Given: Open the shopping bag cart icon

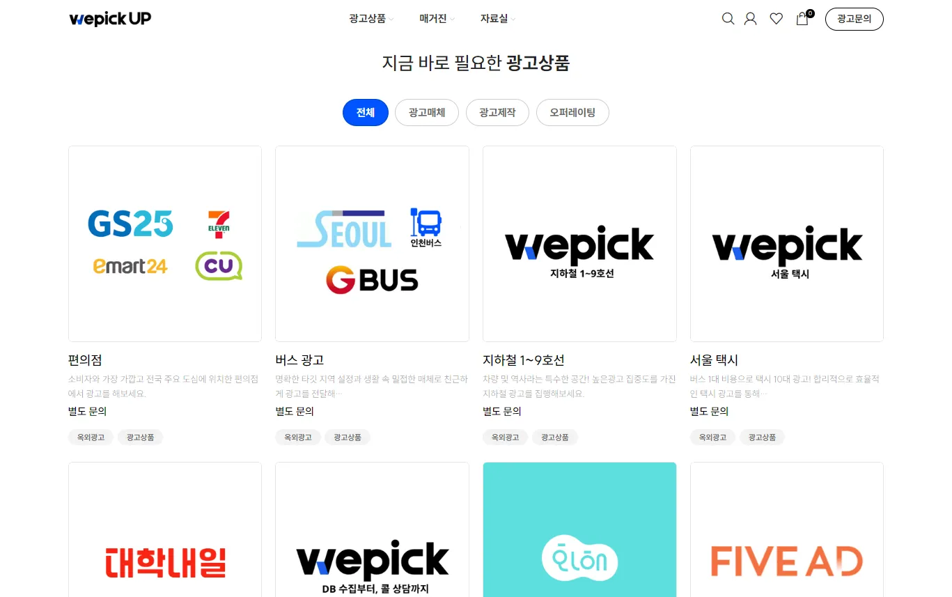Looking at the screenshot, I should [803, 18].
